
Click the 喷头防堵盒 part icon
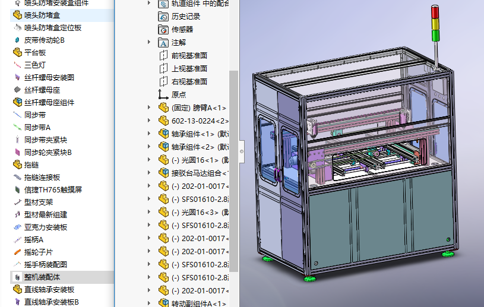coord(17,15)
